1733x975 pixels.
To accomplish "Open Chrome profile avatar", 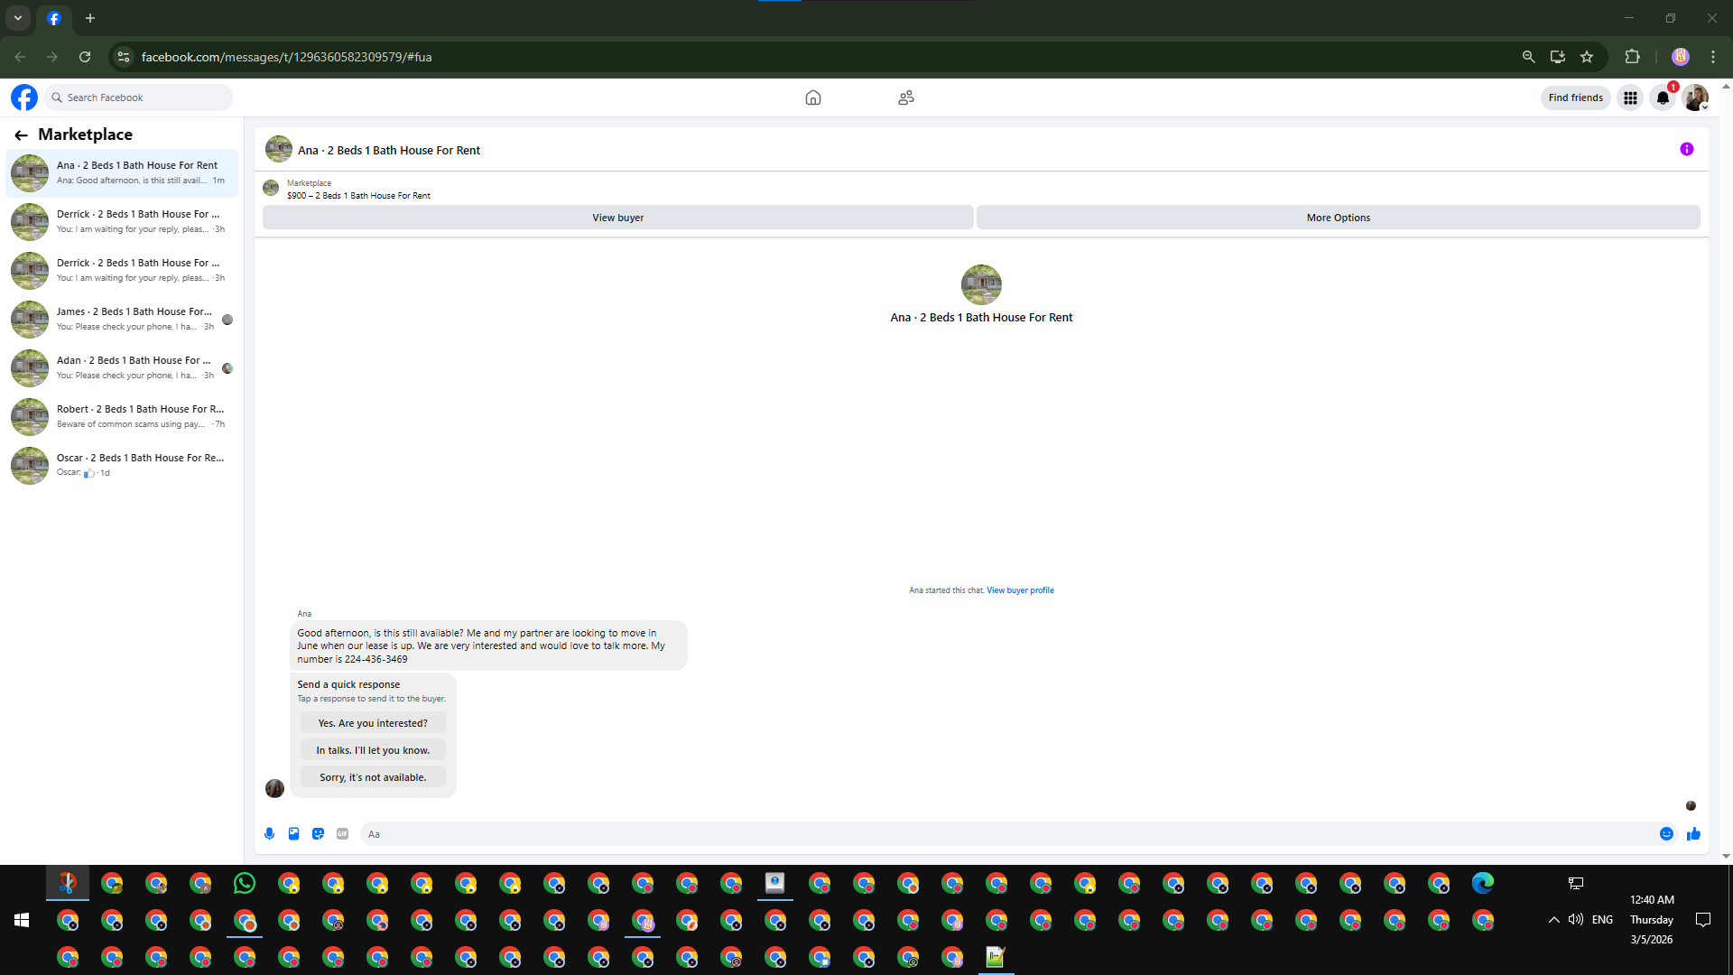I will coord(1681,57).
